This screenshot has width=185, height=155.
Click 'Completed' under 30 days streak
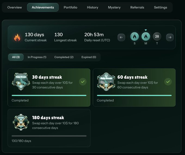click(x=20, y=100)
